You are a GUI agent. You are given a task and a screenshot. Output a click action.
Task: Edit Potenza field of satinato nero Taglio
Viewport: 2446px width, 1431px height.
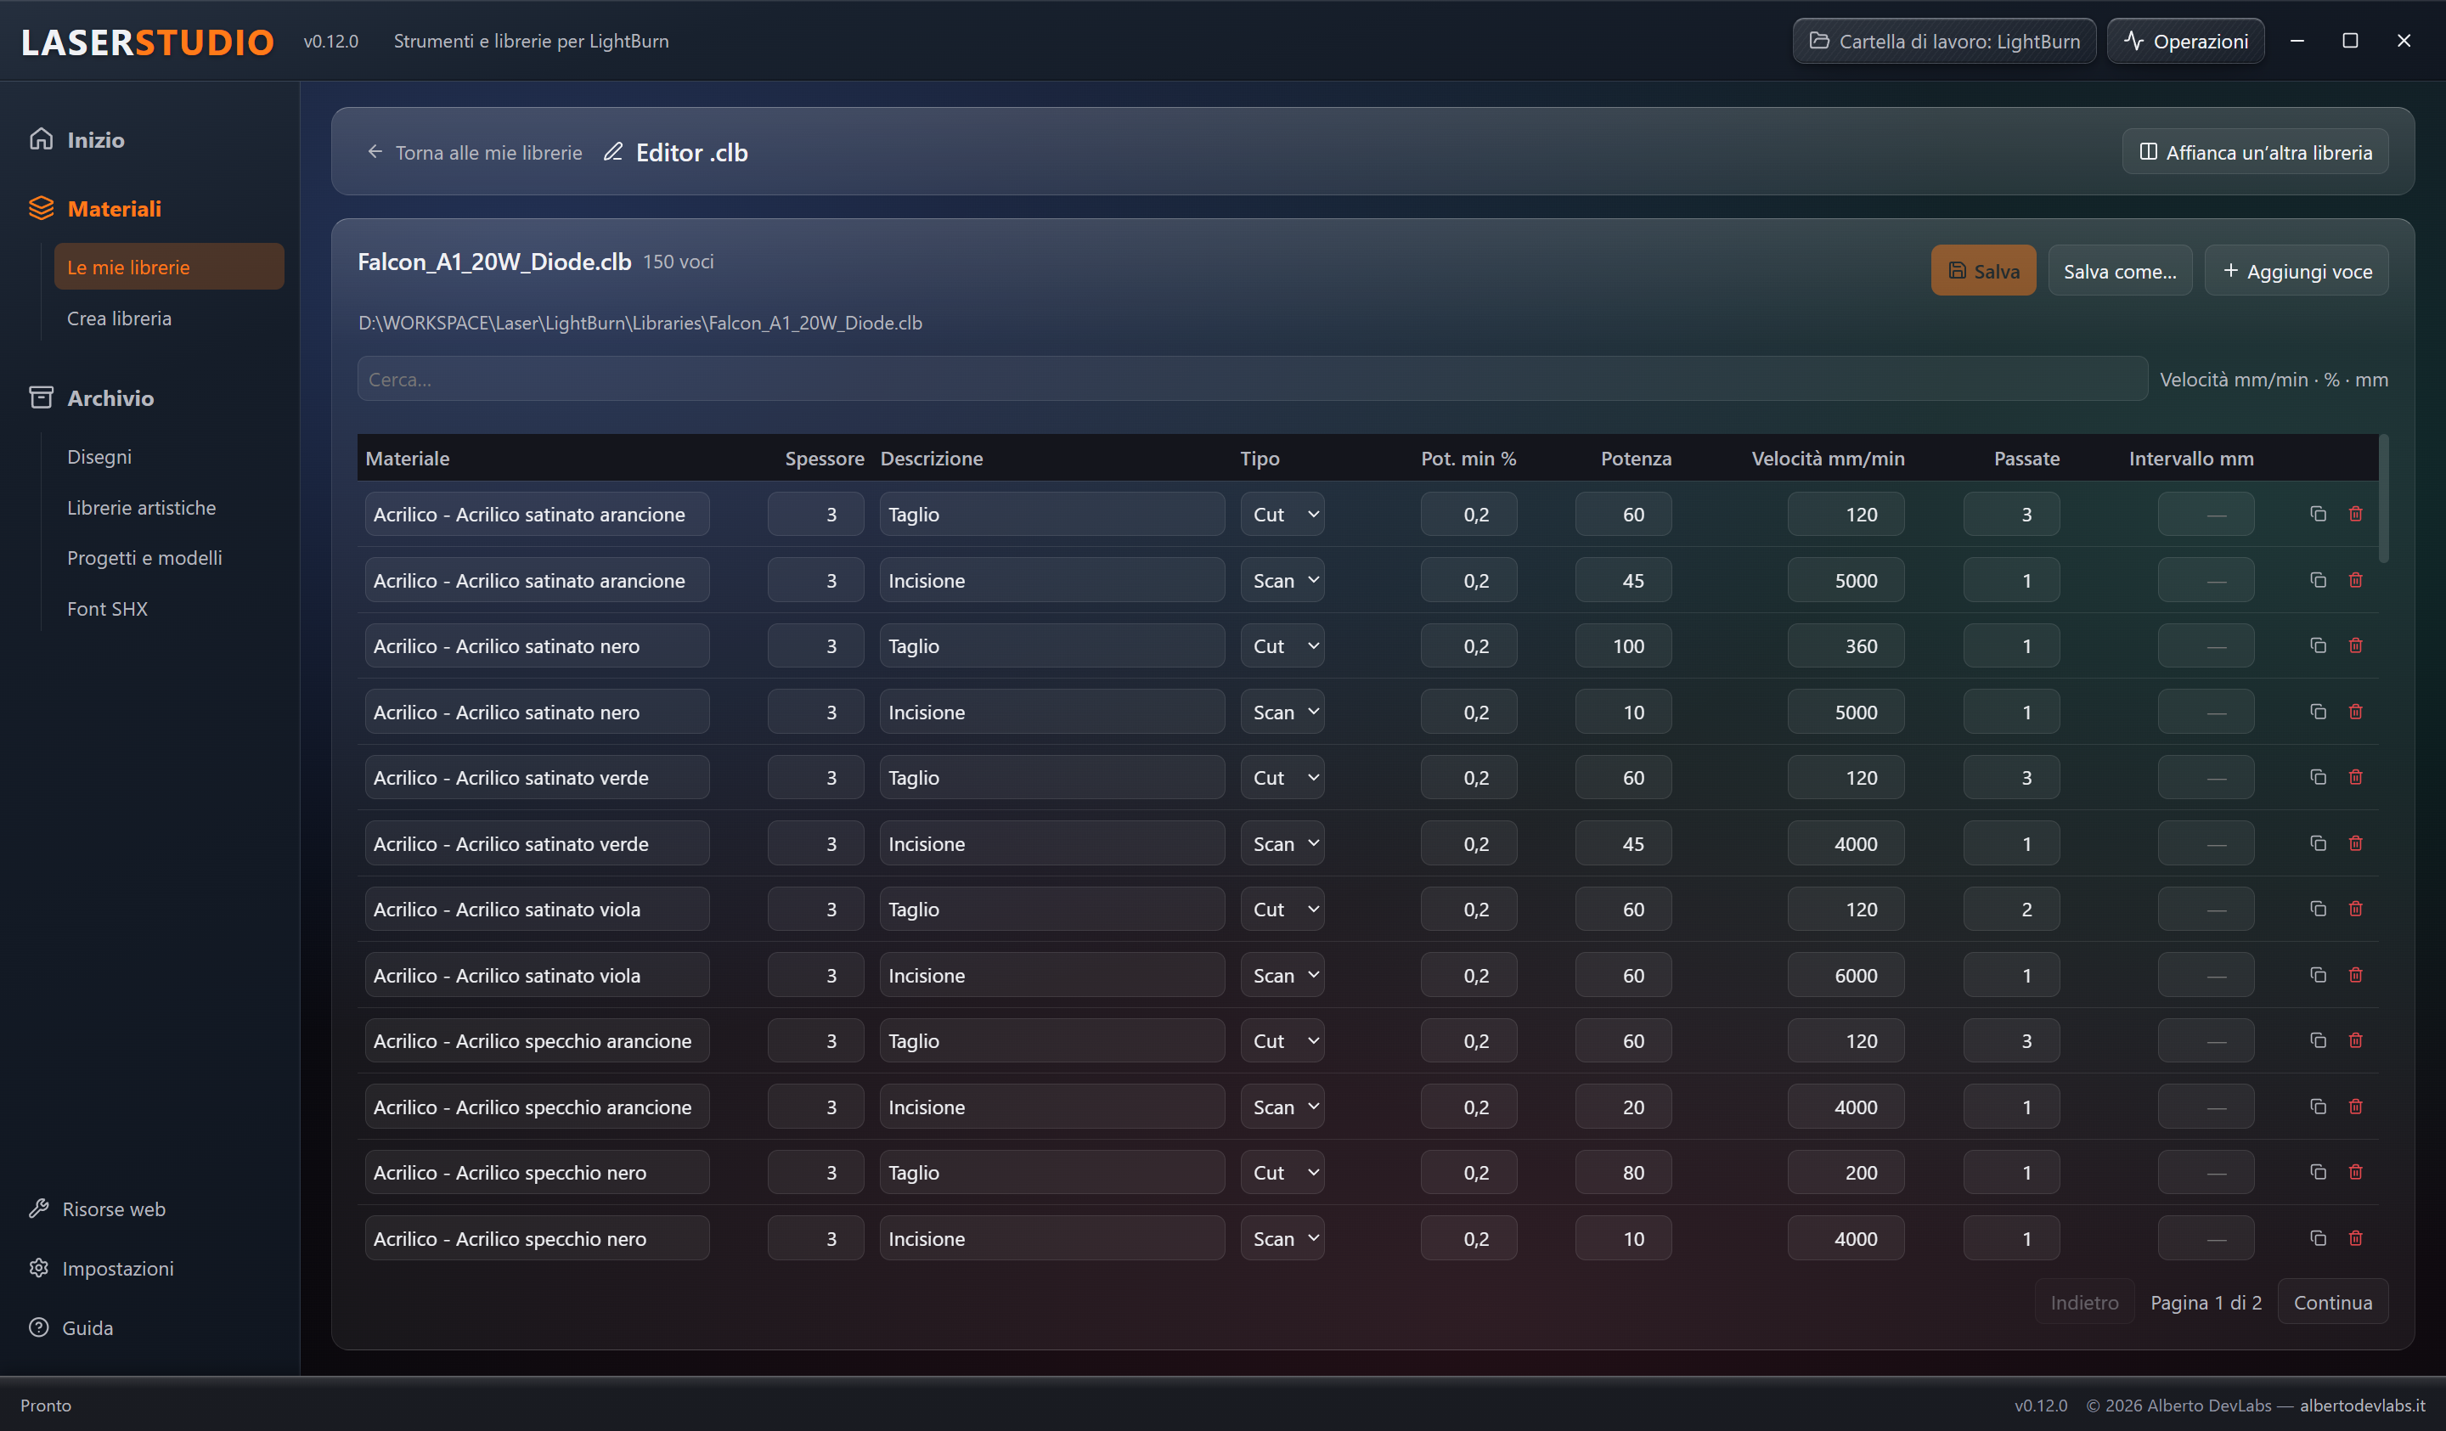[1623, 645]
